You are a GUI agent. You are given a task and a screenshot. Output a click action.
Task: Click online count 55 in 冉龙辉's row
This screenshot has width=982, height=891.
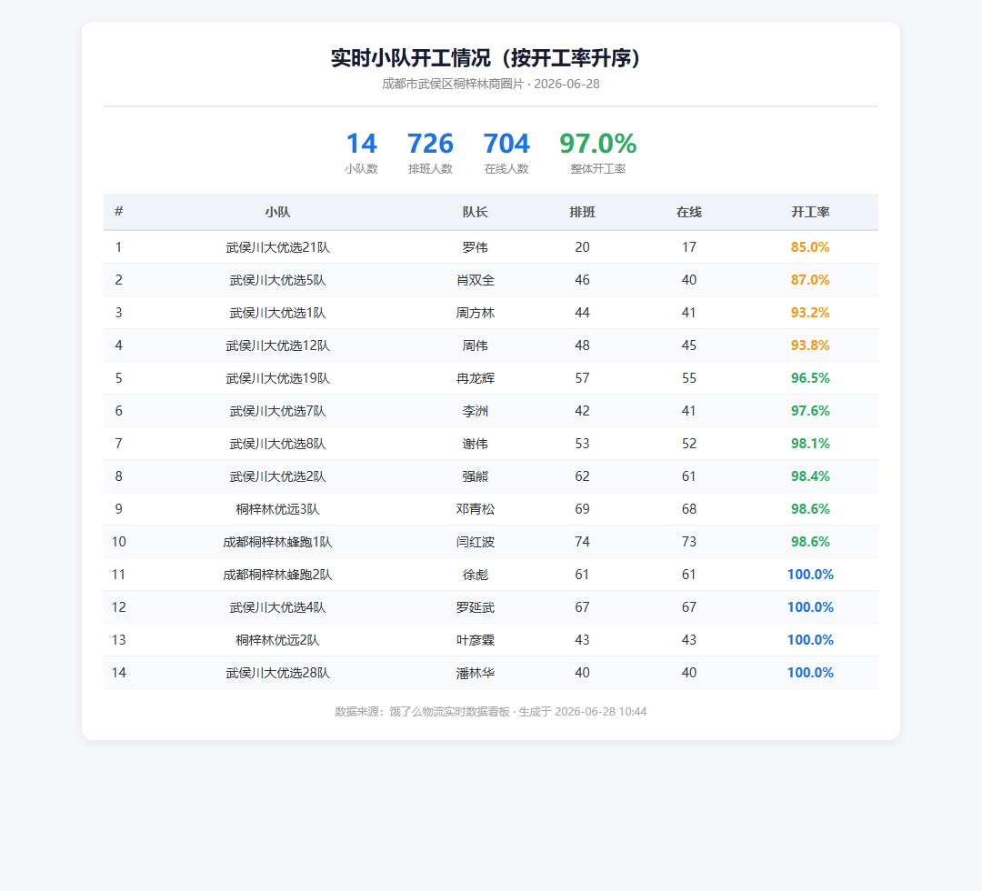click(689, 378)
